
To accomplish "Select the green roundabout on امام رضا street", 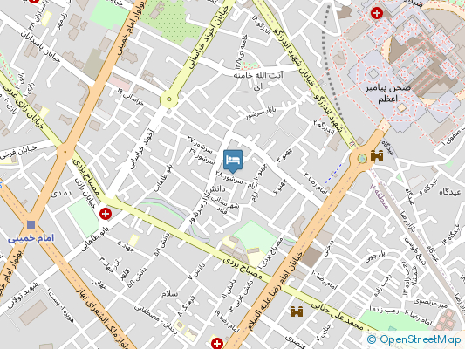I will 362,159.
